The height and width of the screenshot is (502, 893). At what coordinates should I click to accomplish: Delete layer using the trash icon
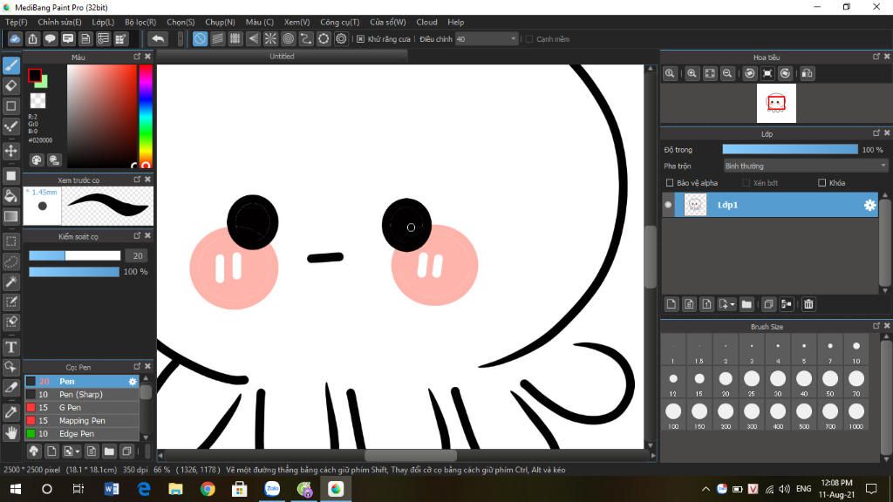tap(808, 304)
